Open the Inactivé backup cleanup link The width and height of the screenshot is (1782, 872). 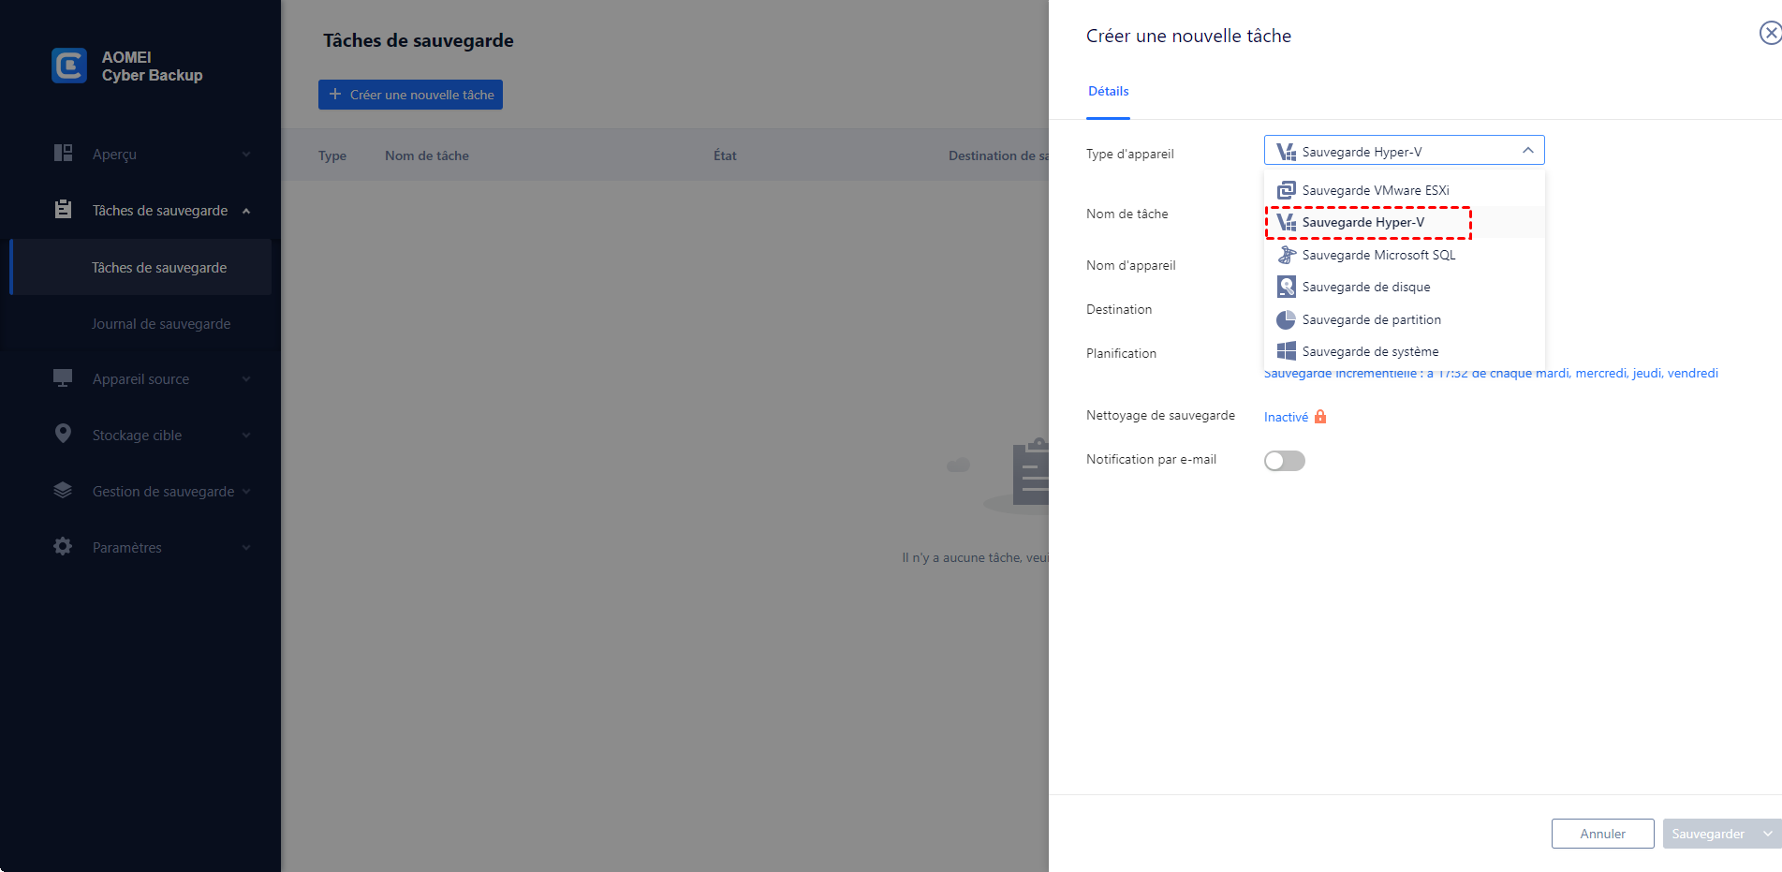1286,417
